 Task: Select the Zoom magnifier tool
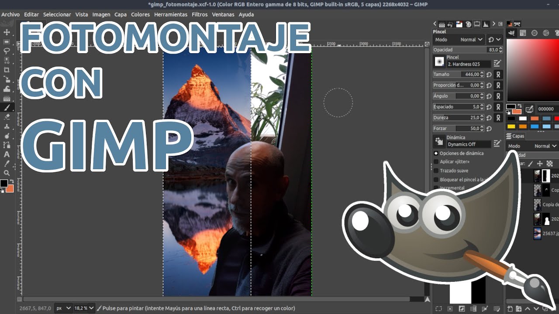pos(7,173)
